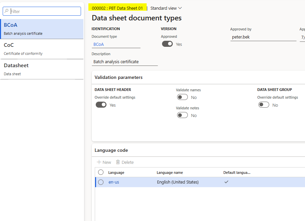
Task: Click the default language checkmark for en-us
Action: (226, 182)
